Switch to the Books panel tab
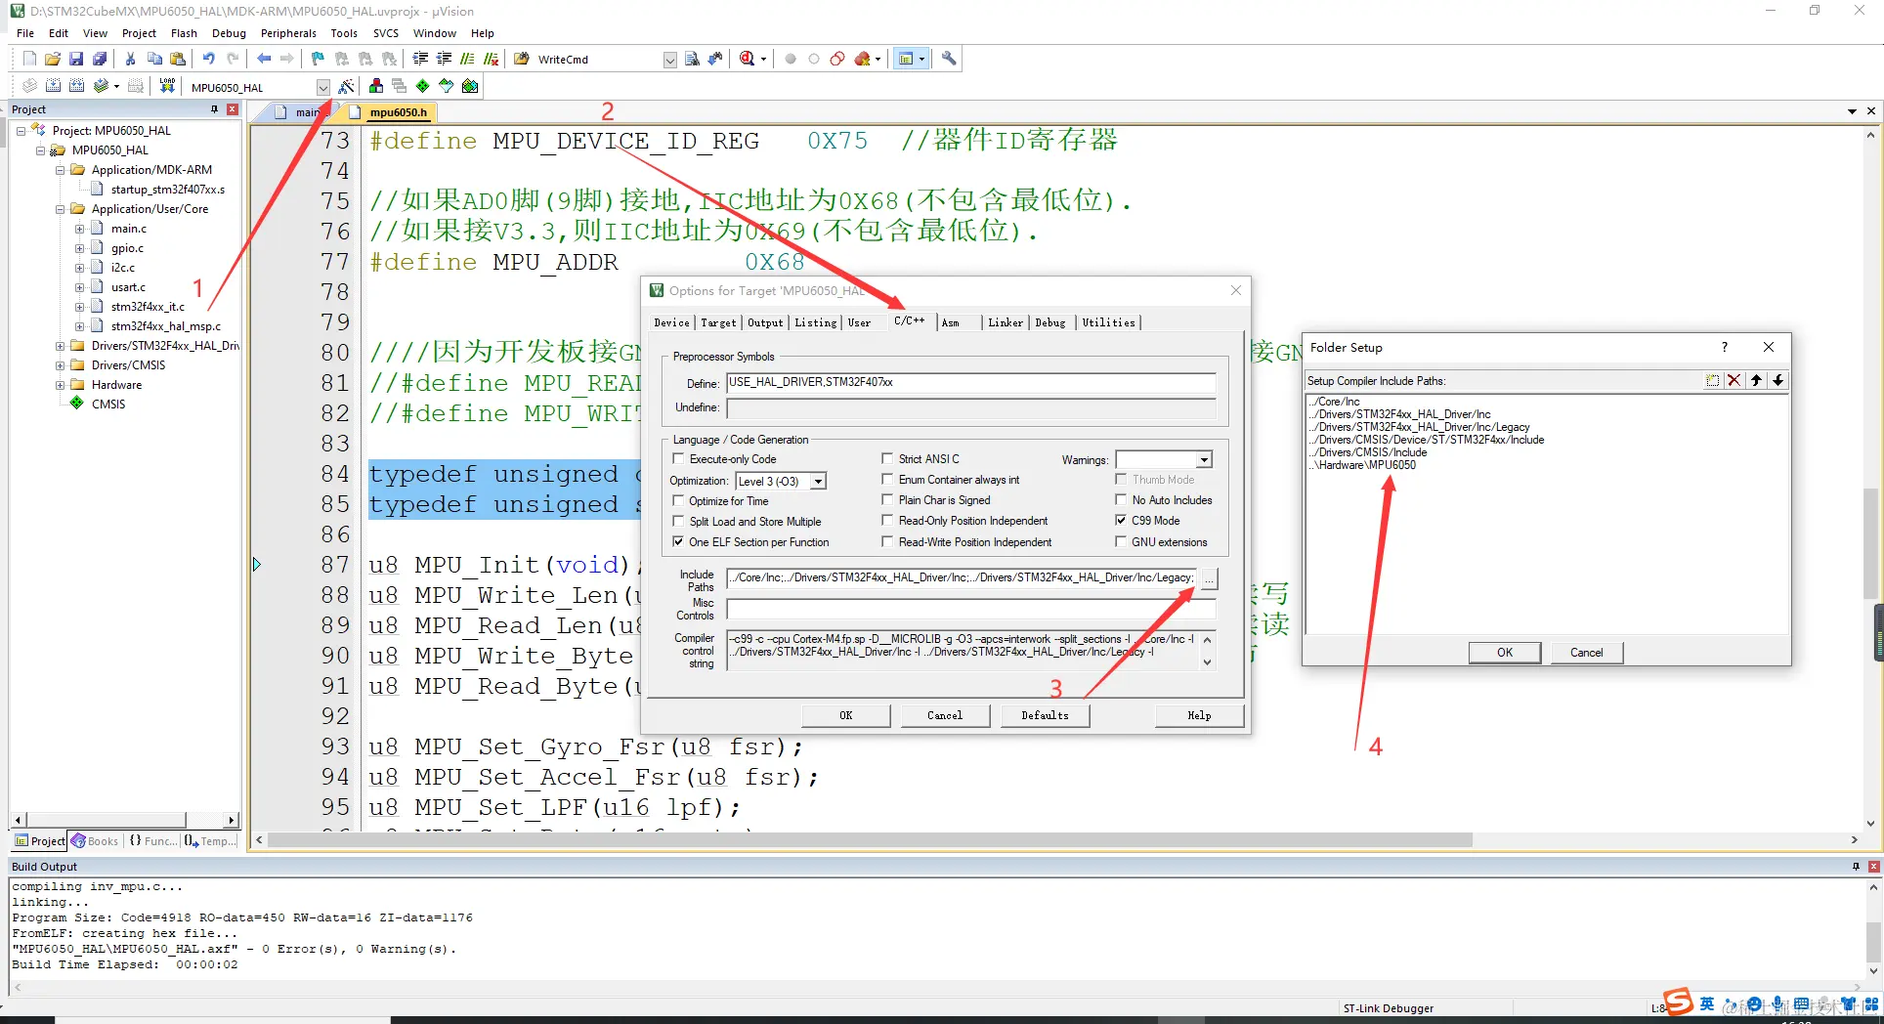The height and width of the screenshot is (1024, 1884). (95, 840)
